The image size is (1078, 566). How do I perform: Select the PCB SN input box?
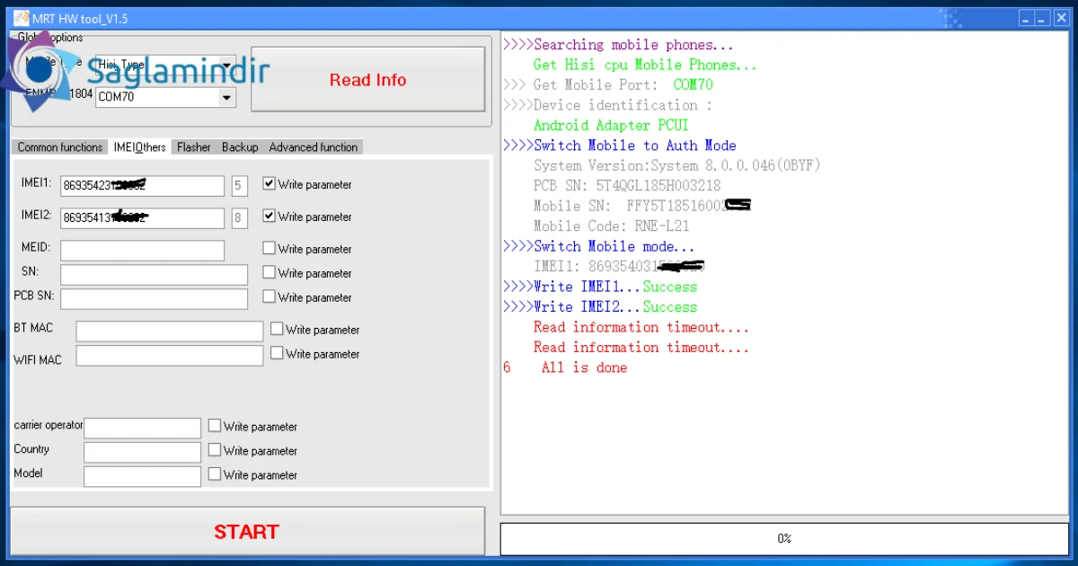pos(155,299)
